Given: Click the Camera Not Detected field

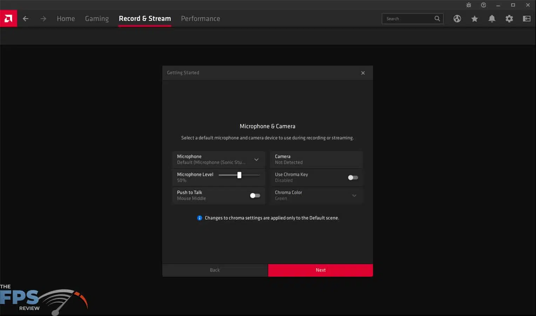Looking at the screenshot, I should [317, 159].
